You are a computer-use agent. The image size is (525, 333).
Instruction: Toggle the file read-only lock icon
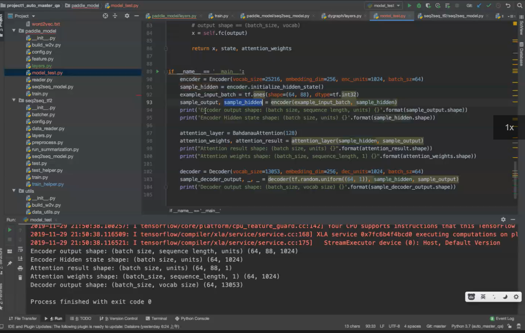[x=510, y=326]
